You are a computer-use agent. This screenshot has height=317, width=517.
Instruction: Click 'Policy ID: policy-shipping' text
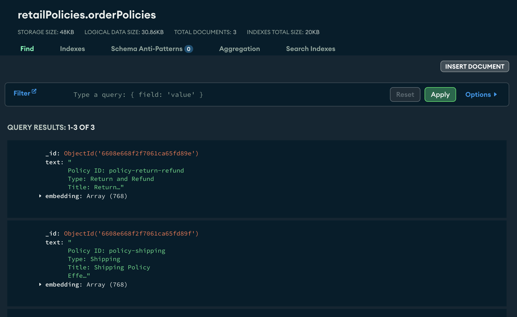coord(117,251)
